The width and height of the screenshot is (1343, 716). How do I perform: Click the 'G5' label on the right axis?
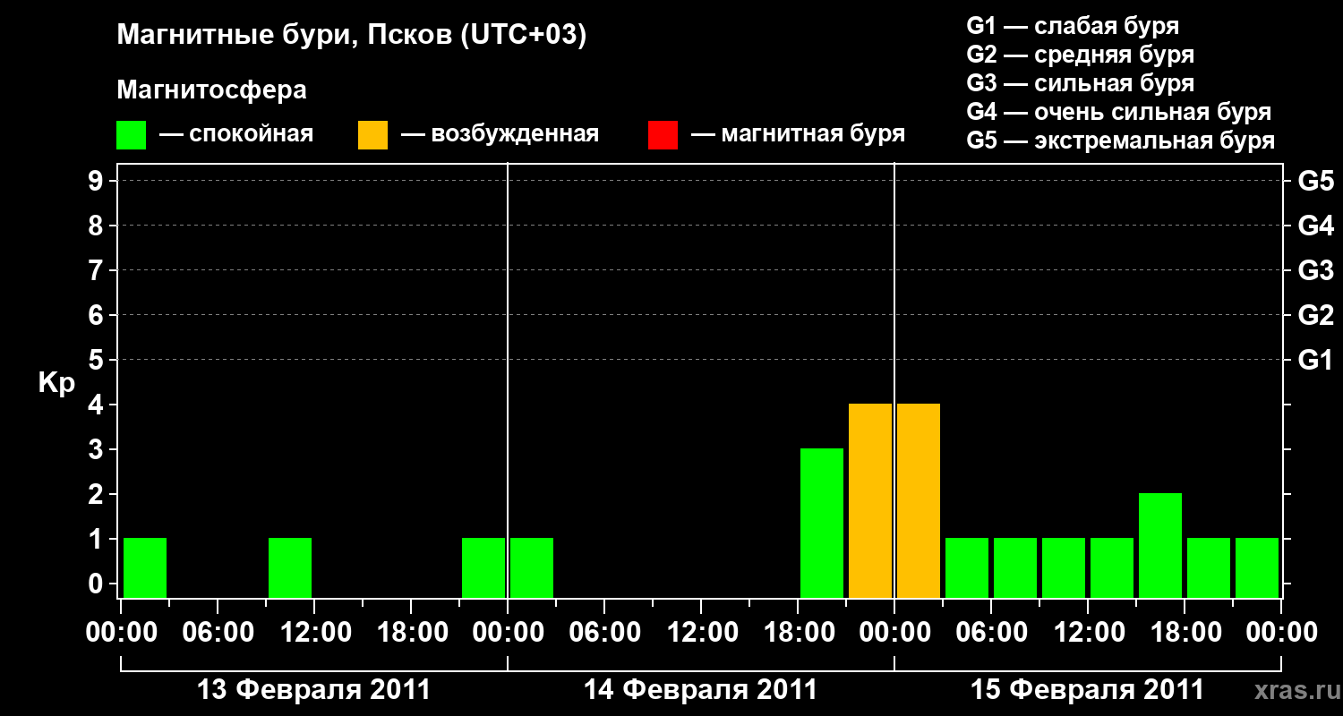[1315, 182]
